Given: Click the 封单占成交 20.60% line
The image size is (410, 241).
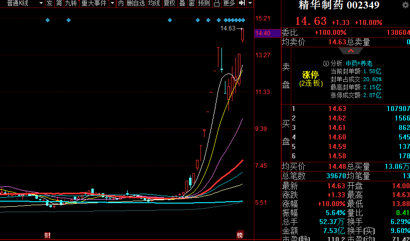Looking at the screenshot, I should click(356, 79).
